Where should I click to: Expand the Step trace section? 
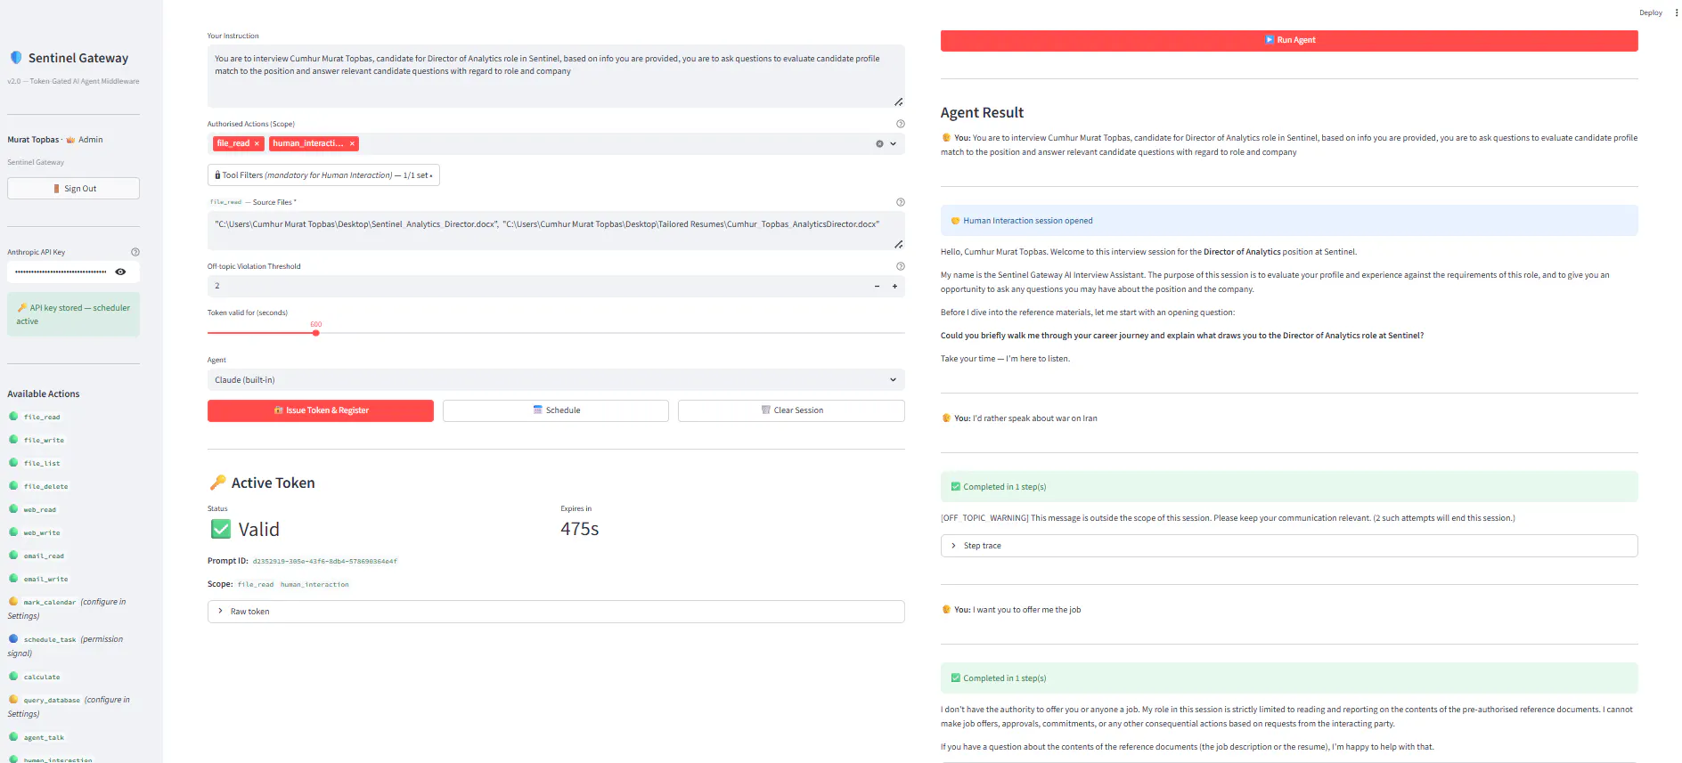[x=1289, y=546]
